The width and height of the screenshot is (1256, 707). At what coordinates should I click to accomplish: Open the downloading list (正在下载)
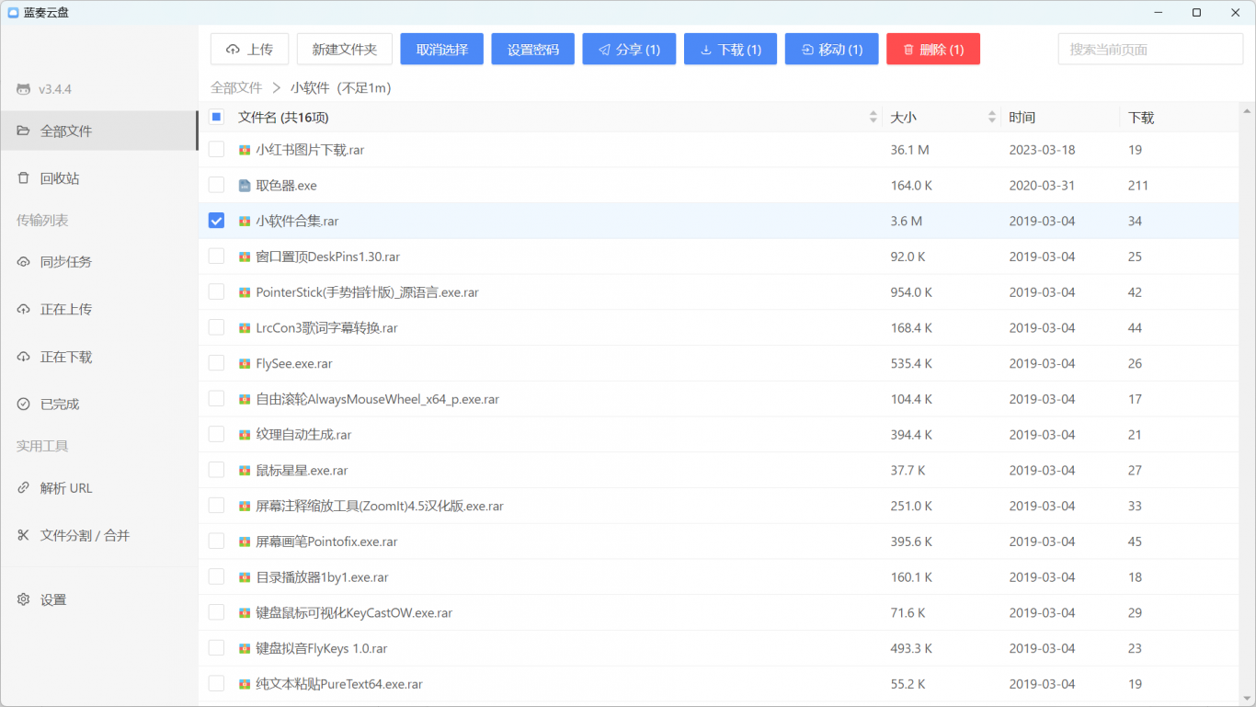(65, 357)
